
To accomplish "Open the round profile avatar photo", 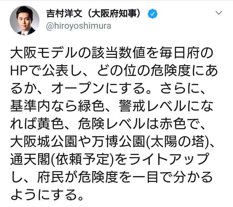I will (x=25, y=20).
